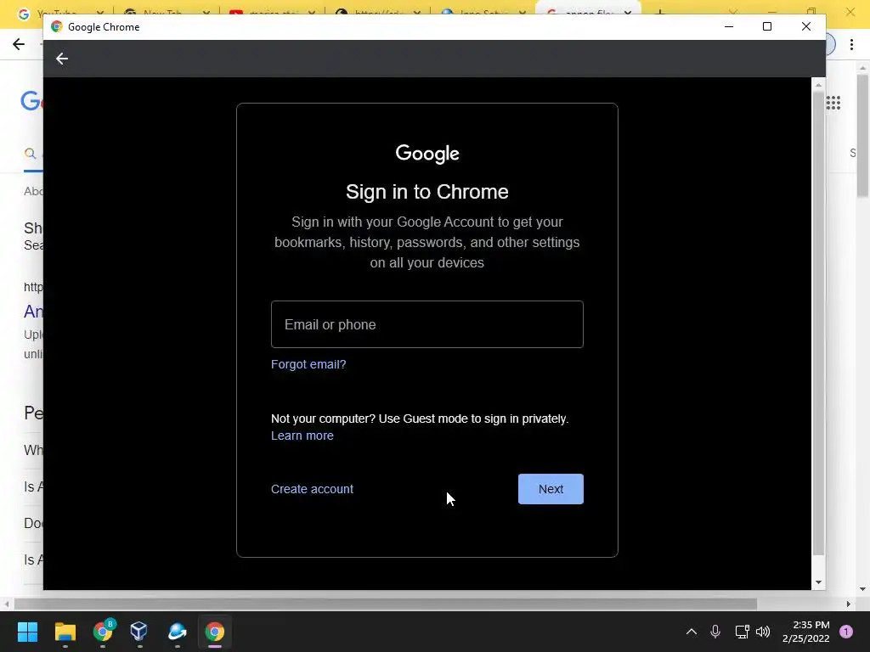
Task: Open the Forgot email? link
Action: click(308, 364)
